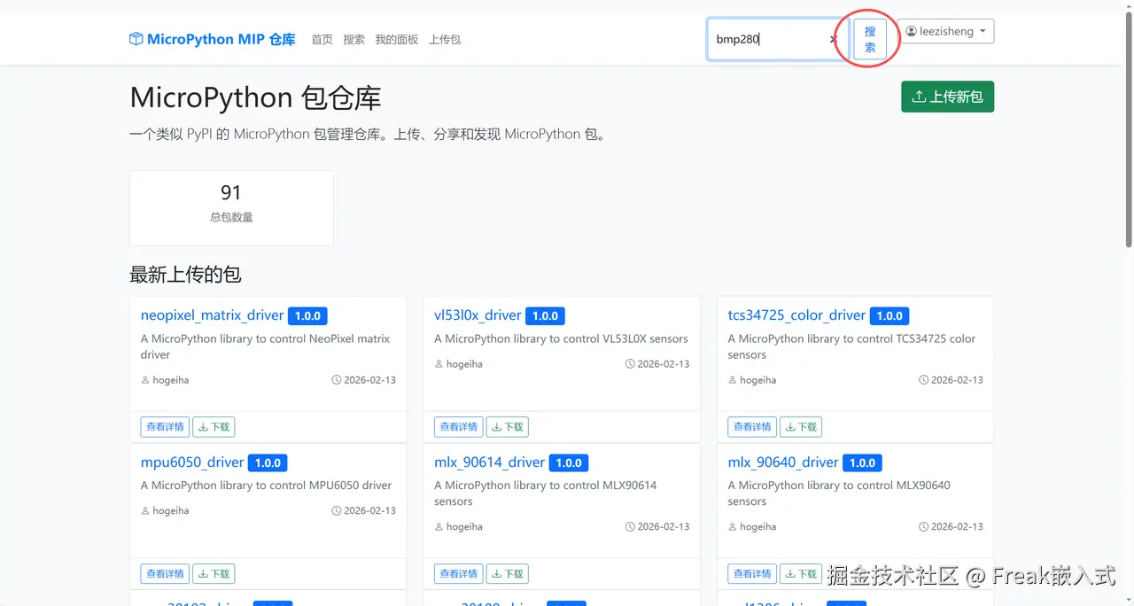Viewport: 1134px width, 606px height.
Task: Click the clock icon in mpu6050_driver card
Action: point(337,511)
